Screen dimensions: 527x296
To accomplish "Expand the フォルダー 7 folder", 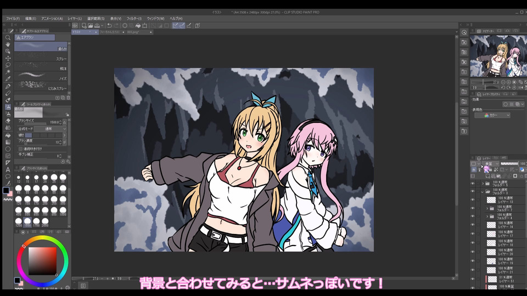I will (x=487, y=208).
